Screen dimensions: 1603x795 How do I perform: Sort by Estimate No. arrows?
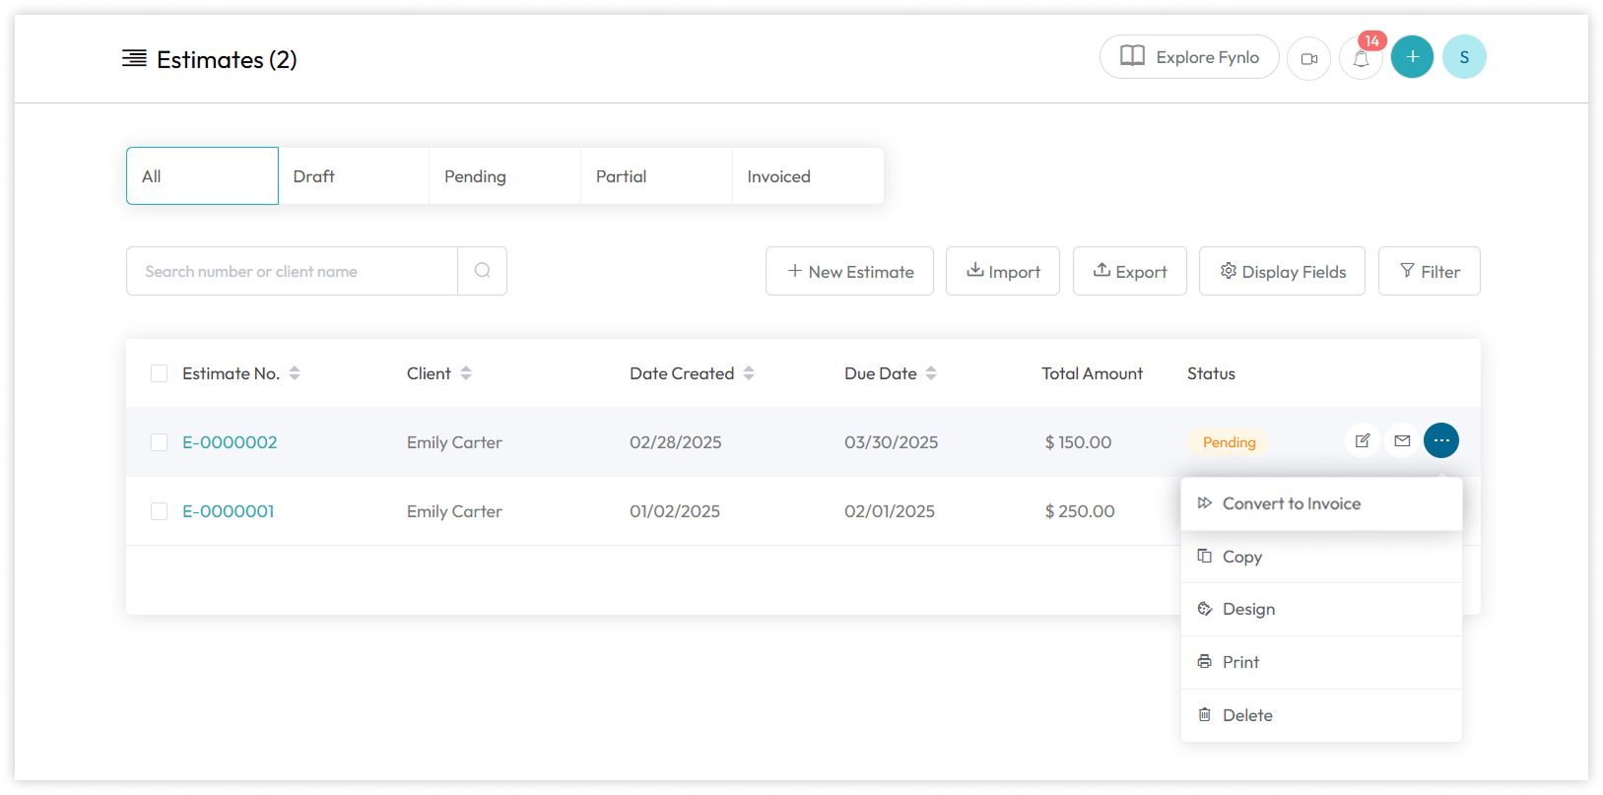tap(295, 373)
